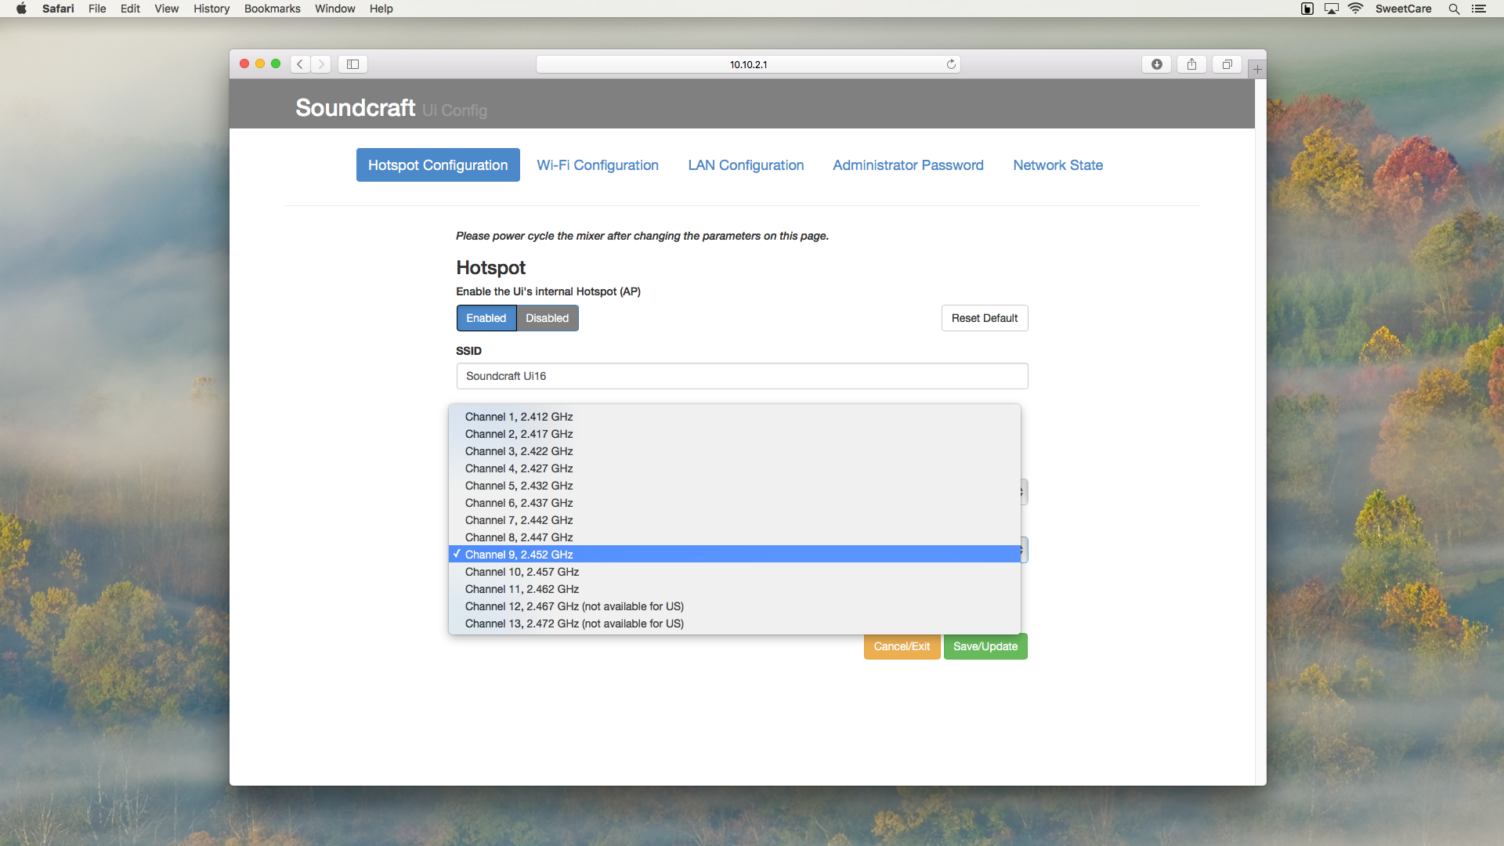
Task: Choose Channel 3, 2.422 GHz
Action: (735, 451)
